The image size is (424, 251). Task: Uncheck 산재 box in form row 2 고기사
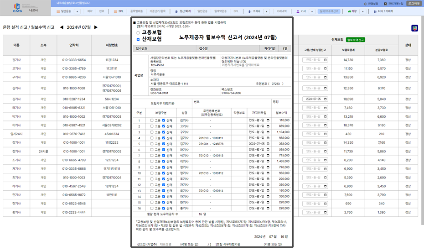pos(164,126)
